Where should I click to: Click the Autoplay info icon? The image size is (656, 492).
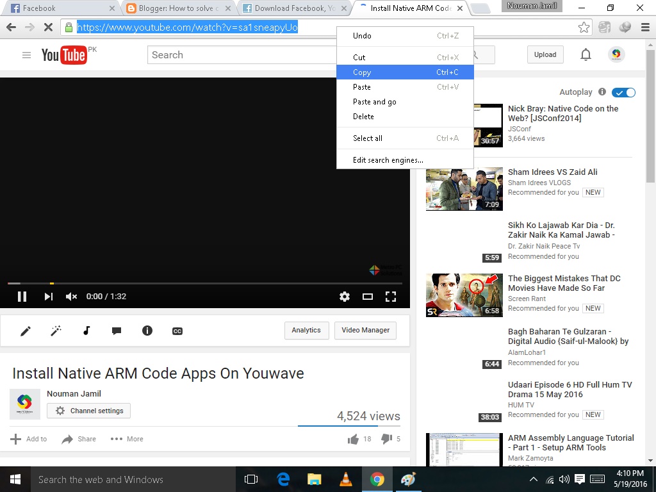(602, 92)
